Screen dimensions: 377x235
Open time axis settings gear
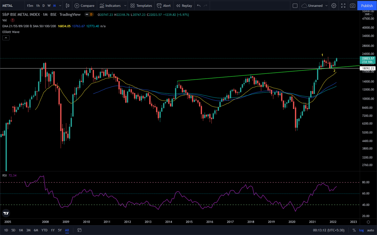368,222
